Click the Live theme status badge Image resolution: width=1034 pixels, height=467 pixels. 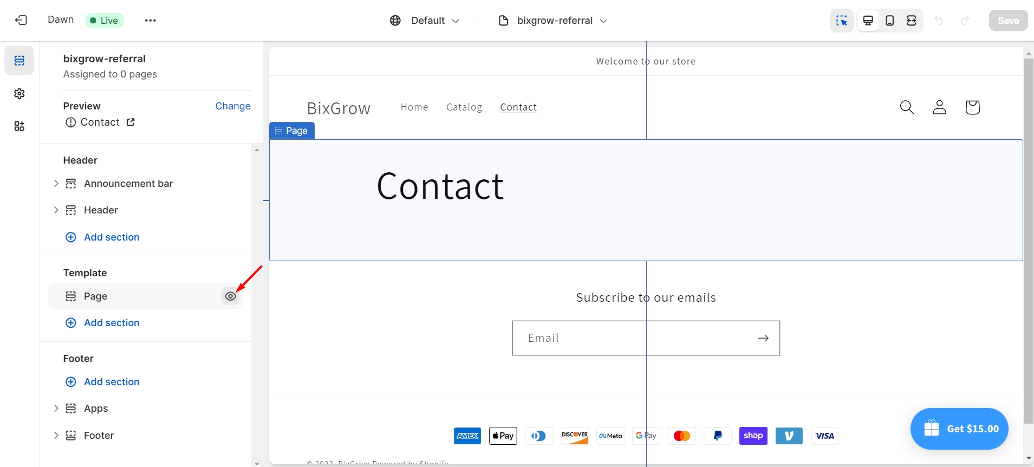(x=105, y=21)
